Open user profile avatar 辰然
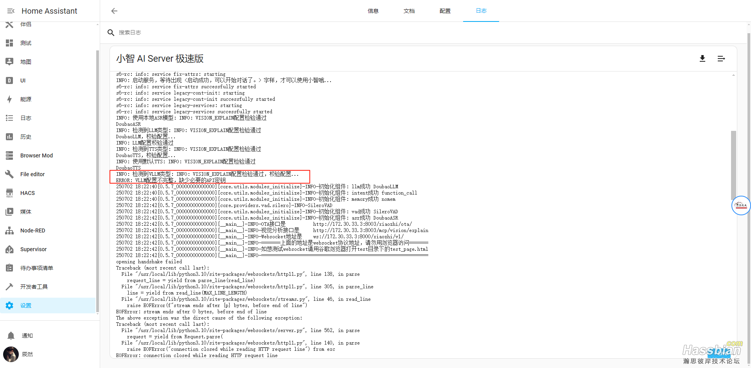The height and width of the screenshot is (368, 751). [x=11, y=354]
